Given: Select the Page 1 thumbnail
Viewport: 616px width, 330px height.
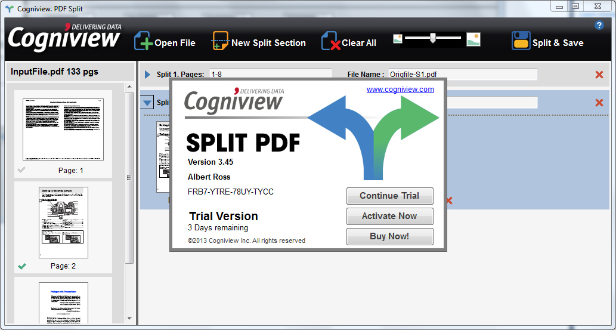Looking at the screenshot, I should pos(63,129).
